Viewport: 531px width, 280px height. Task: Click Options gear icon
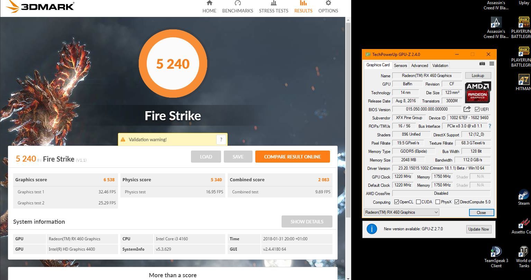coord(328,3)
